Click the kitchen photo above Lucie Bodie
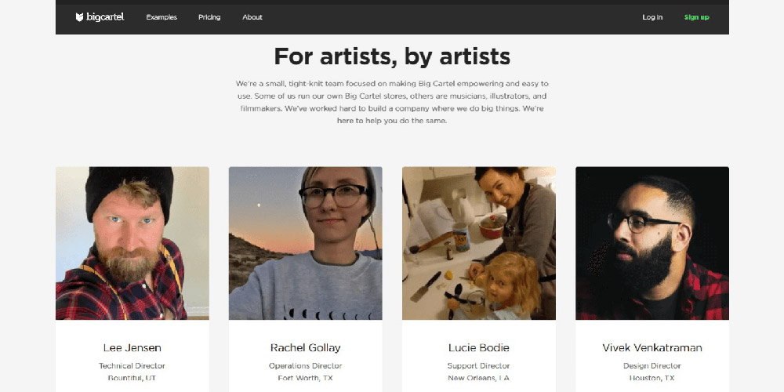 point(479,243)
